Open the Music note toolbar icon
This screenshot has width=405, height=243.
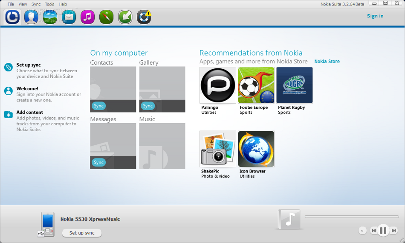point(87,17)
